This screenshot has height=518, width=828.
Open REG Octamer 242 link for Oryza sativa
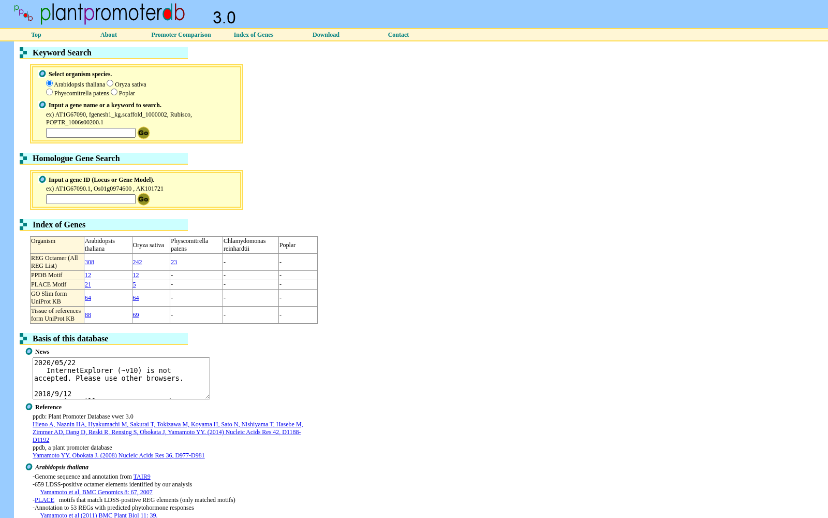pos(137,262)
